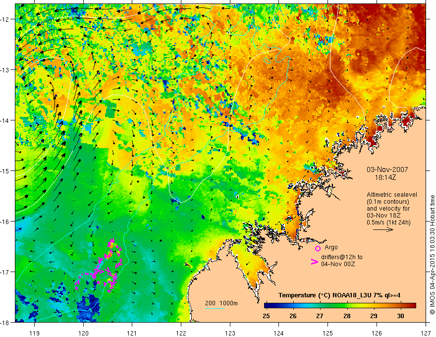Click the latitude axis label -14
The height and width of the screenshot is (337, 436).
click(x=5, y=120)
